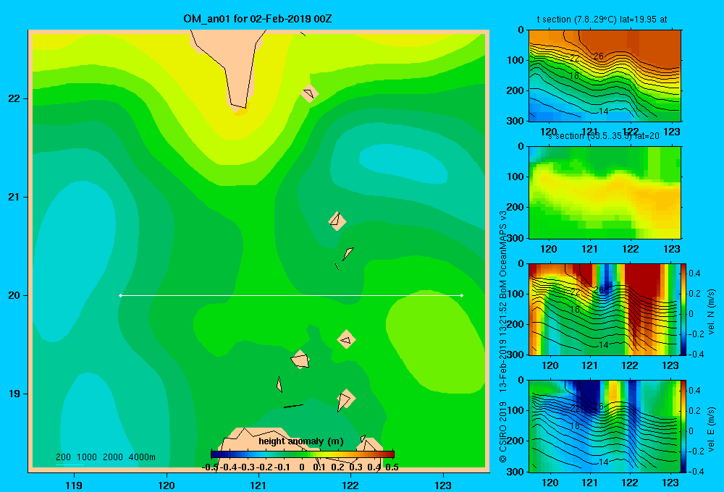Click the latitude 20 axis label on main map
Viewport: 724px width, 492px height.
14,295
